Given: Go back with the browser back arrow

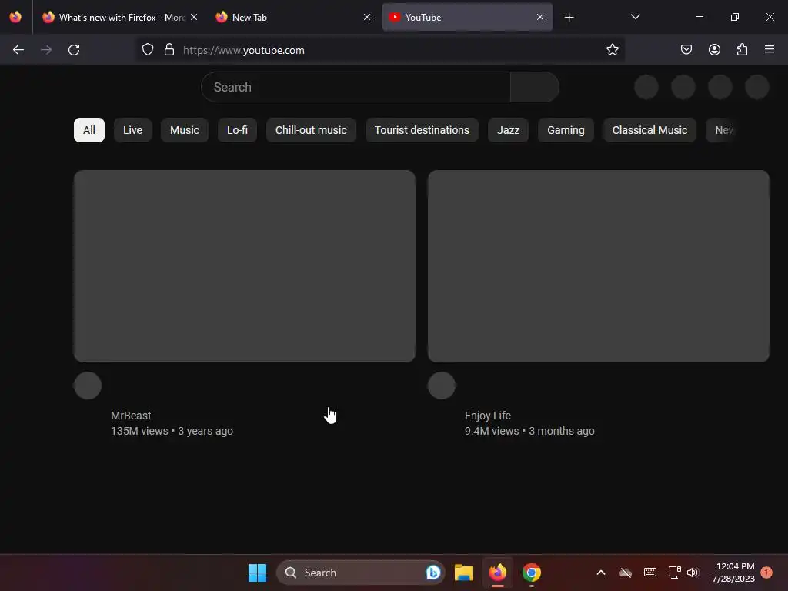Looking at the screenshot, I should [18, 50].
